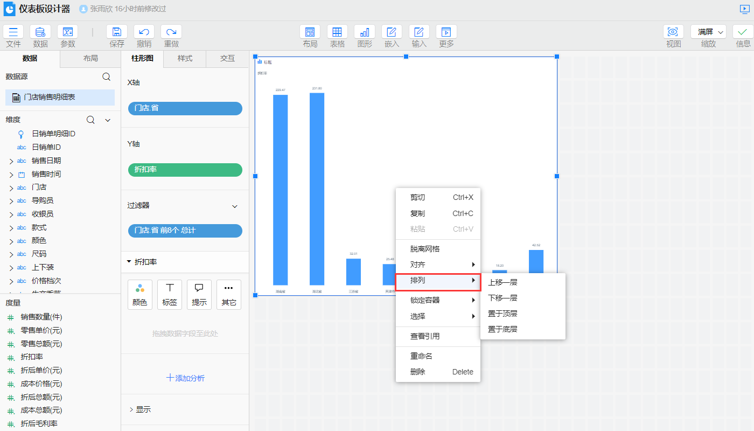754x431 pixels.
Task: Open the View (视图) eye icon
Action: (673, 32)
